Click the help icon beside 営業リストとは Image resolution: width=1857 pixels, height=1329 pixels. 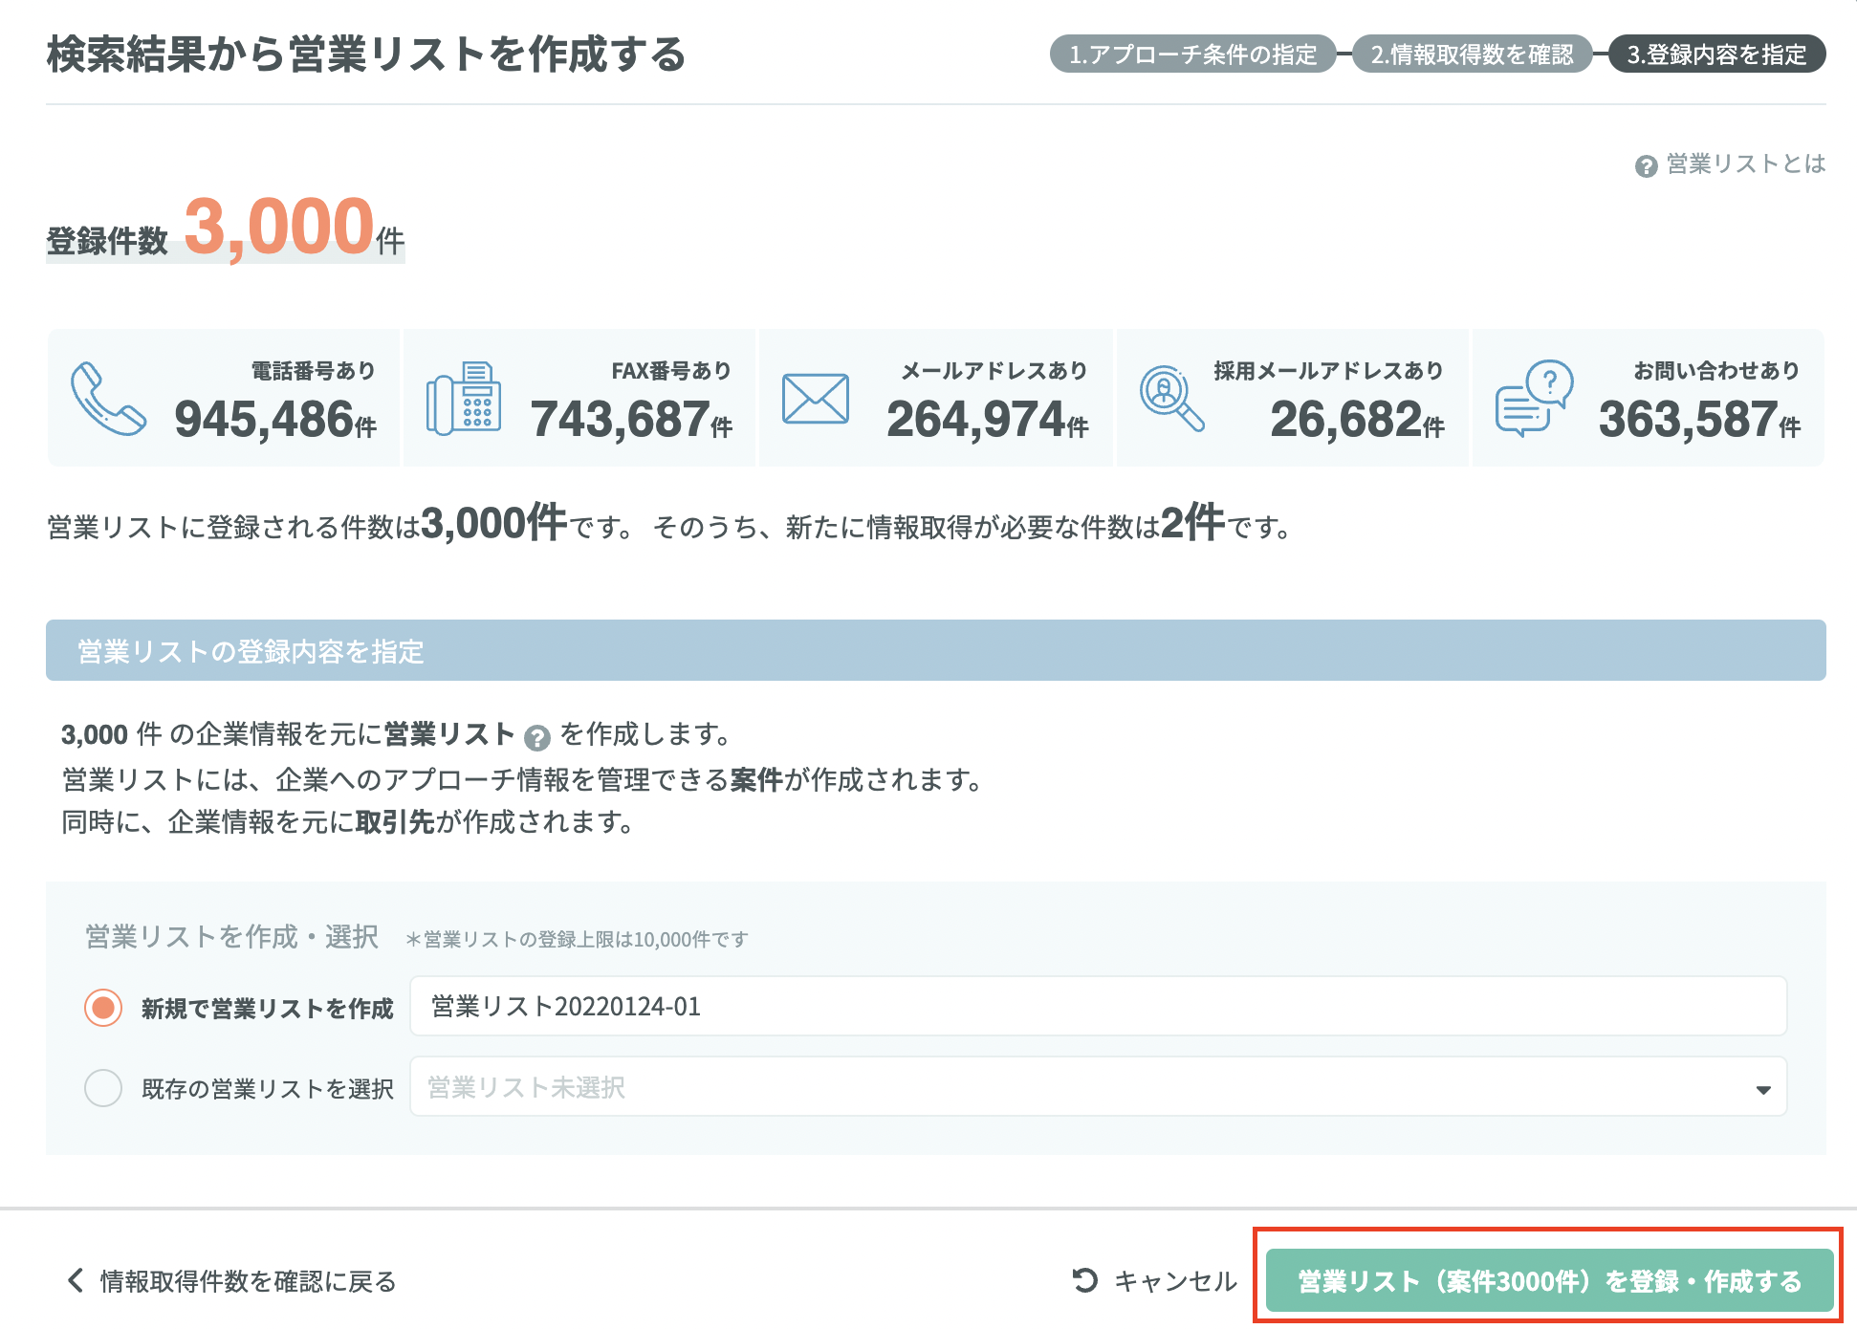(1646, 166)
